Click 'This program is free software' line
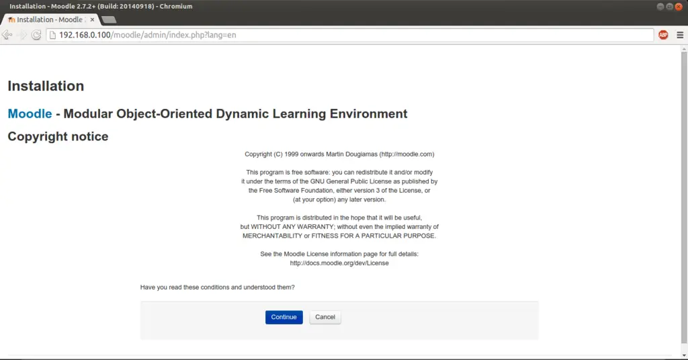This screenshot has height=360, width=688. [339, 173]
